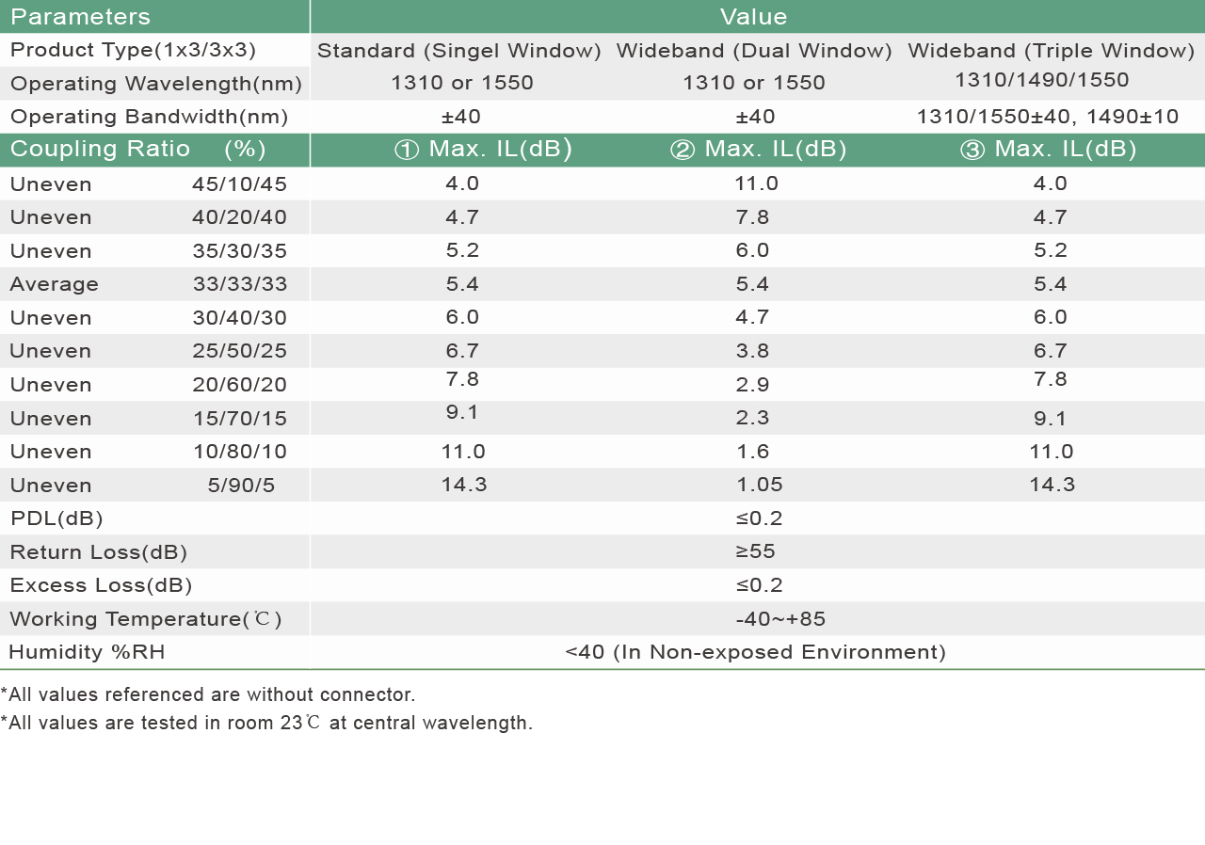This screenshot has height=845, width=1205.
Task: Select the 40/20/40 coupling ratio
Action: point(239,217)
